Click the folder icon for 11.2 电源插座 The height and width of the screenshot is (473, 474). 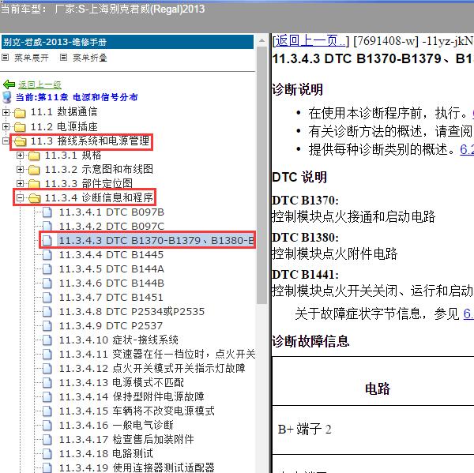(x=20, y=127)
